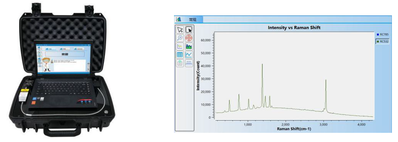Viewport: 398px width, 142px height.
Task: Click the export clipboard icon
Action: (x=180, y=63)
